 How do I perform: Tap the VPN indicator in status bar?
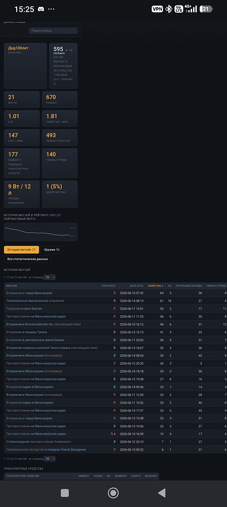point(157,9)
